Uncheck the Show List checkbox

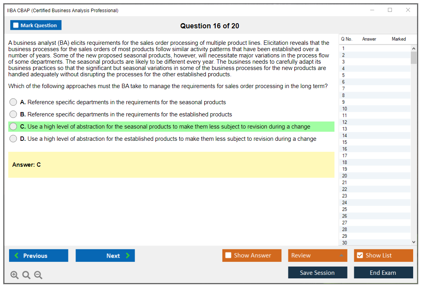click(360, 256)
